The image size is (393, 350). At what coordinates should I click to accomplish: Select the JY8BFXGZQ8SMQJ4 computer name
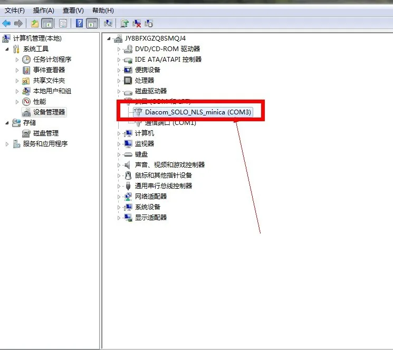coord(155,38)
